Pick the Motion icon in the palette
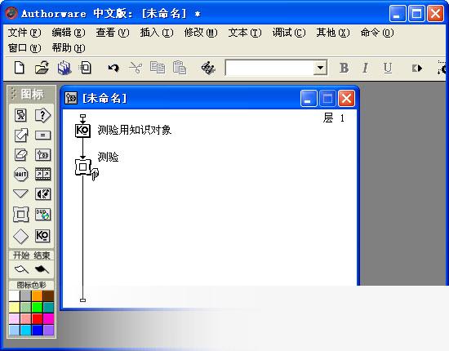Image resolution: width=449 pixels, height=351 pixels. pyautogui.click(x=20, y=136)
